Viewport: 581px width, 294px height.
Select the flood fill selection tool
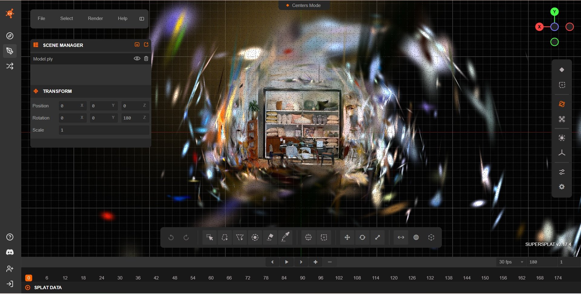(270, 237)
